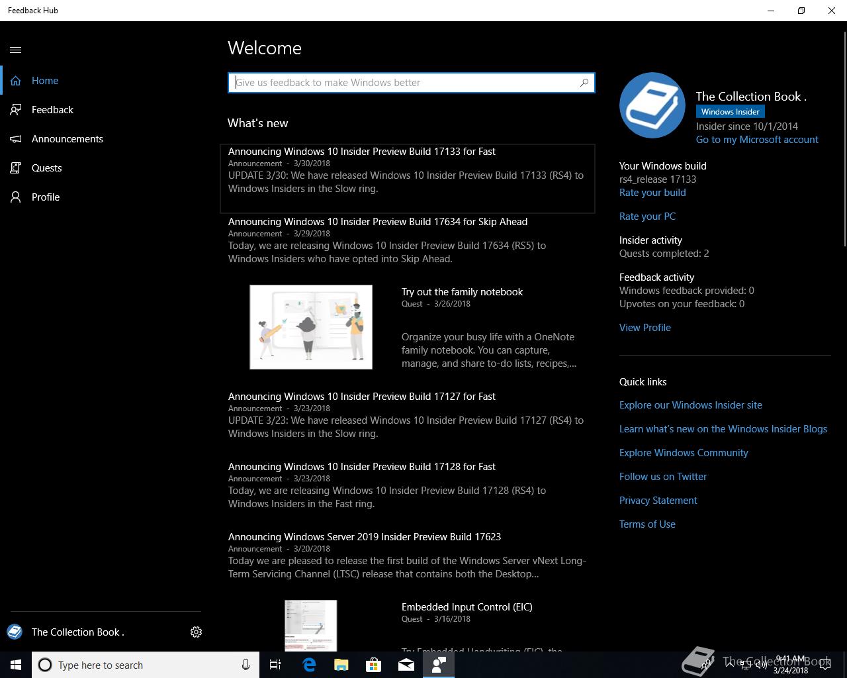Click the 'Rate your build' link
Viewport: 847px width, 678px height.
652,193
